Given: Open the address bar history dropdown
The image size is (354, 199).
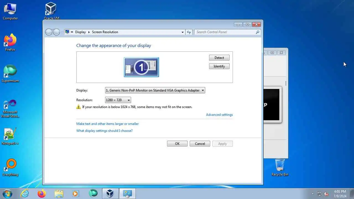Looking at the screenshot, I should click(183, 32).
